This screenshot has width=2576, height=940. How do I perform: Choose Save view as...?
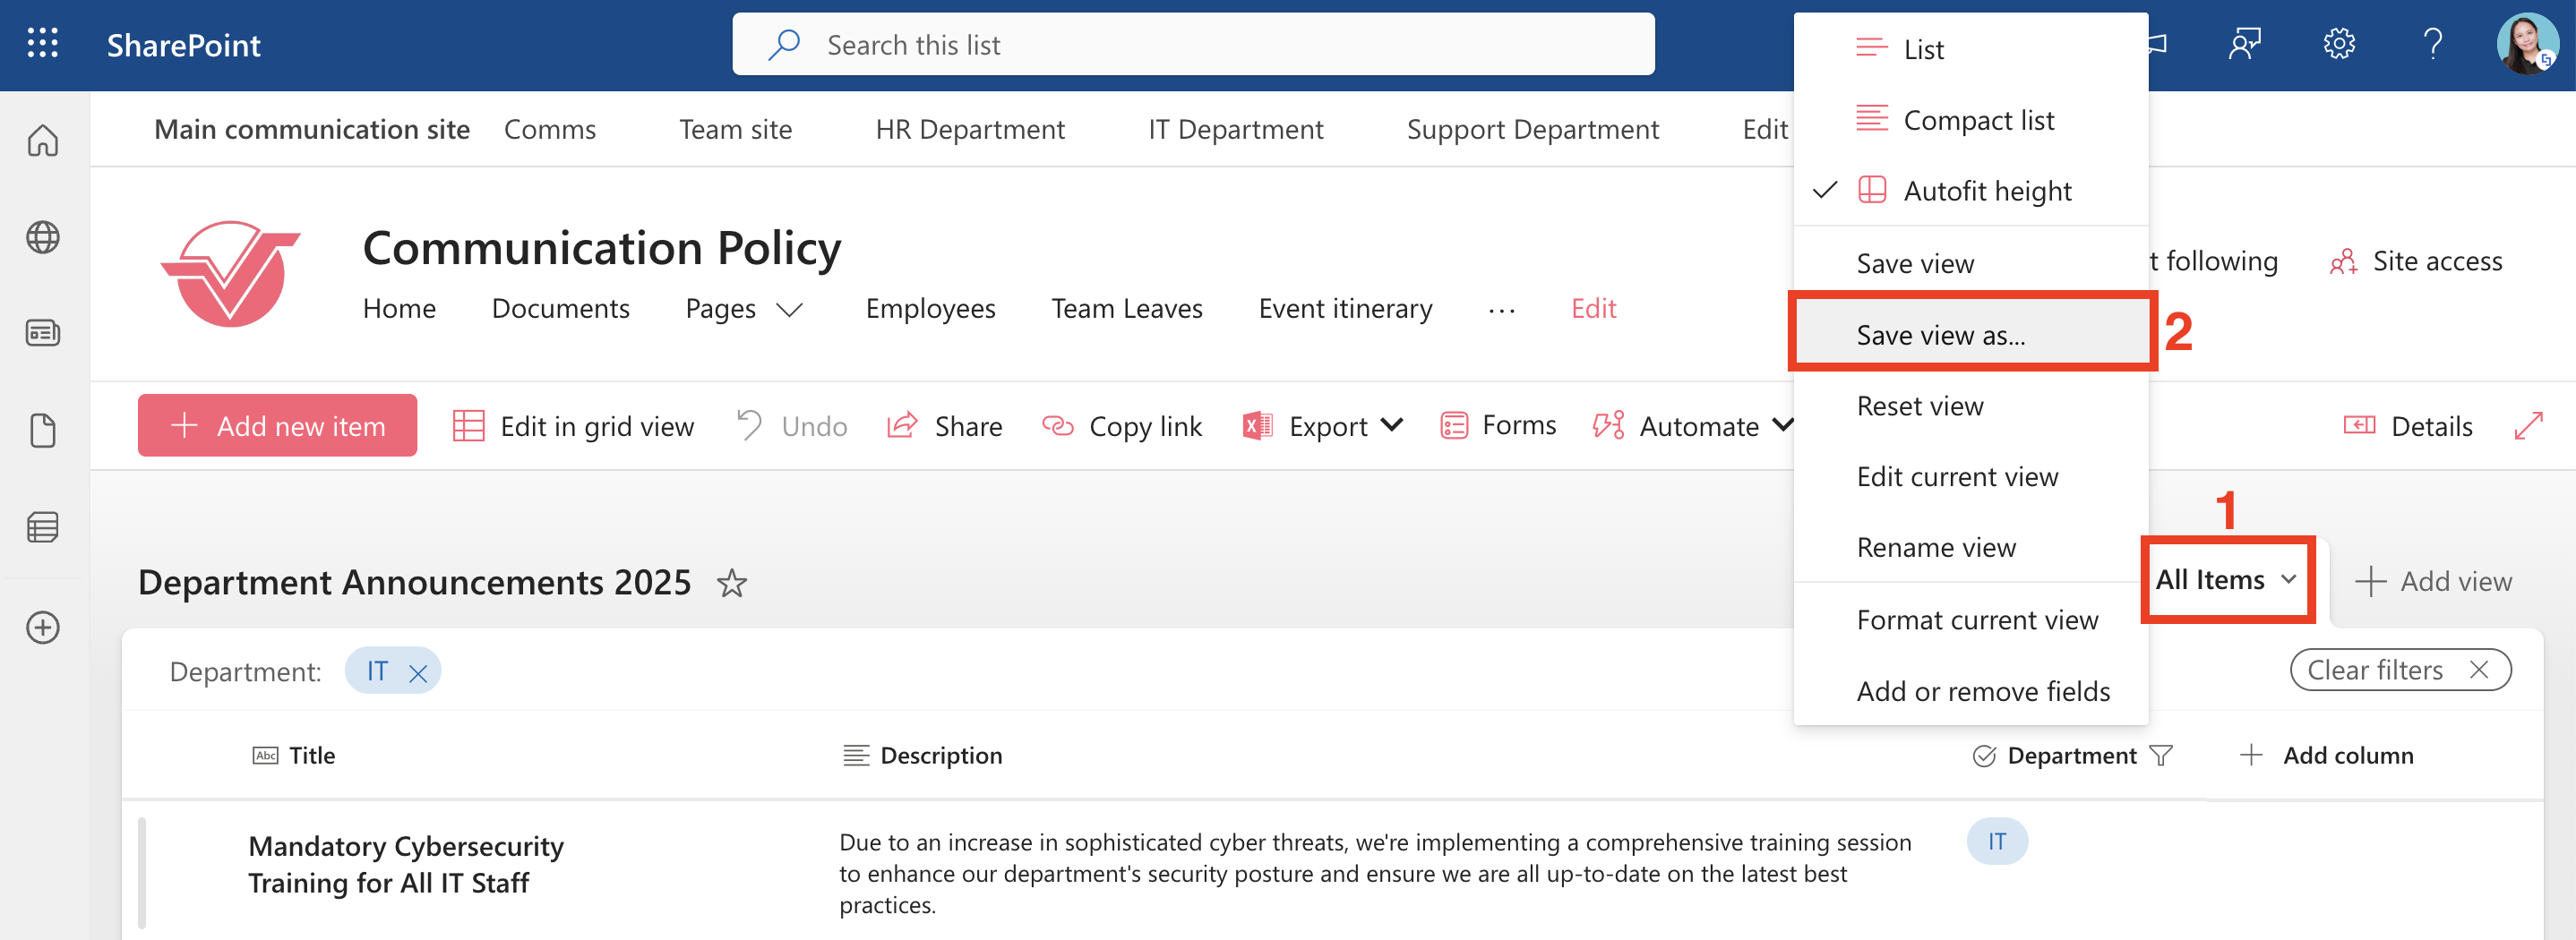(1970, 335)
